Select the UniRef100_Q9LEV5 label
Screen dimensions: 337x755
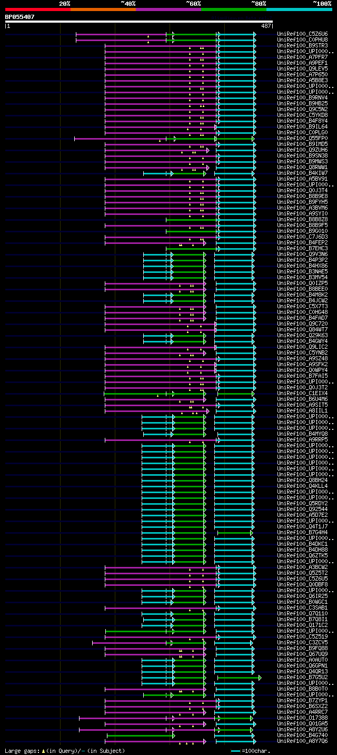pyautogui.click(x=302, y=69)
